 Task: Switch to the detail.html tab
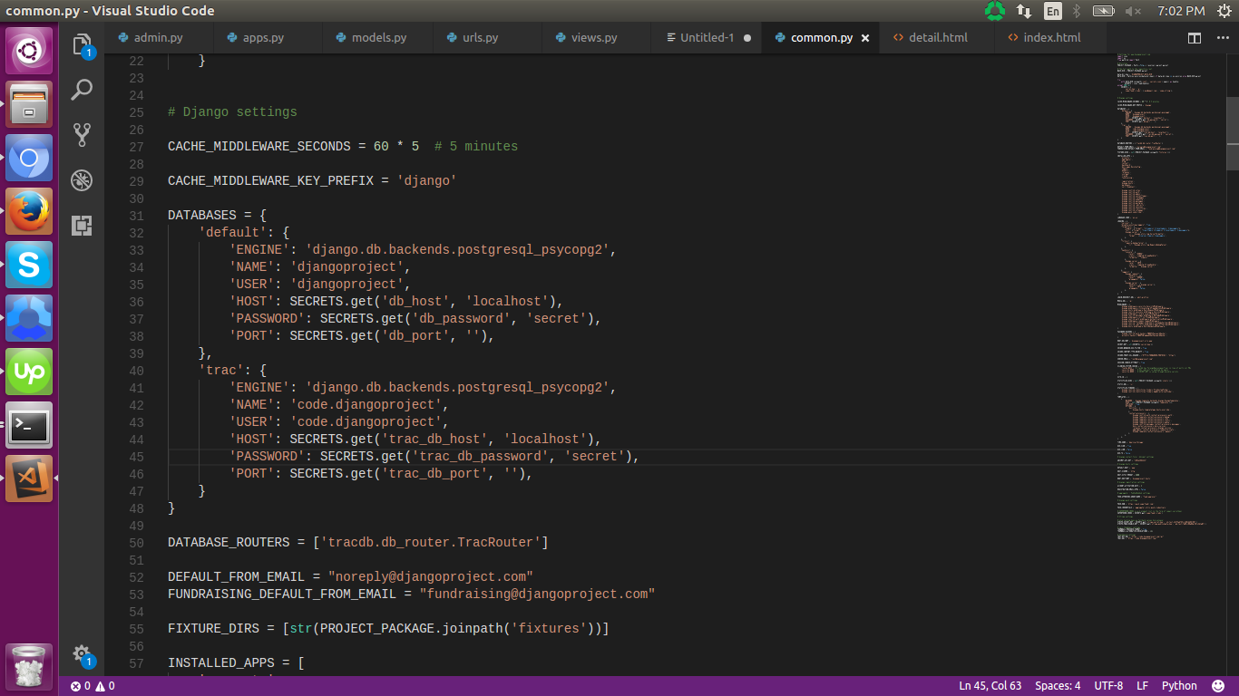[931, 37]
